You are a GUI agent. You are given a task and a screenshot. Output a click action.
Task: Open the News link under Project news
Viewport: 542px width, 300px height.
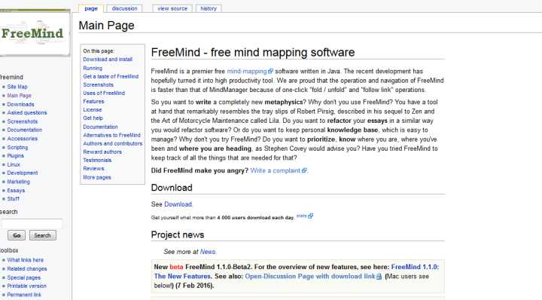click(208, 252)
